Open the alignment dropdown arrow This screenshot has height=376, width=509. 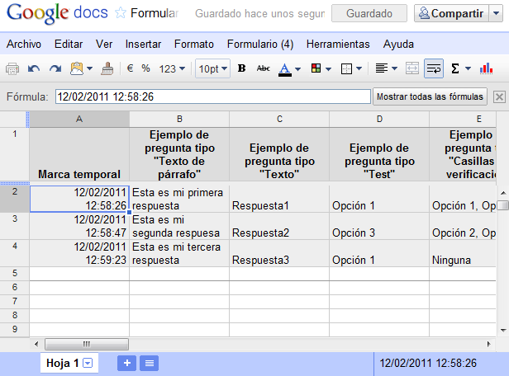tap(394, 68)
